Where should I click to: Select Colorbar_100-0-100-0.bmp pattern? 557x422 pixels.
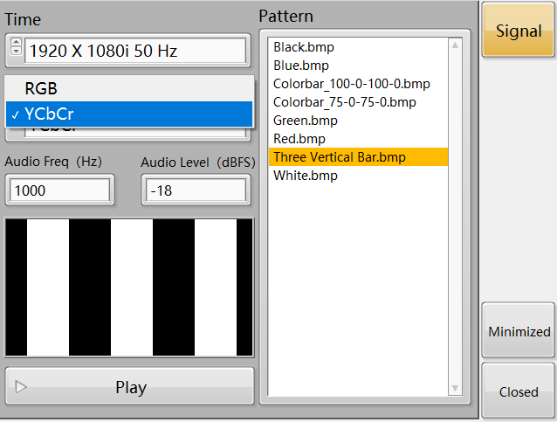(351, 84)
